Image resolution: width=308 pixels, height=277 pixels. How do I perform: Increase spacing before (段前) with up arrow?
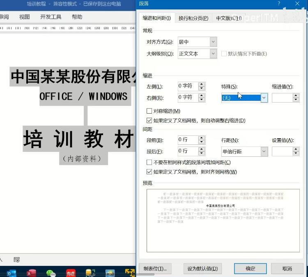click(202, 138)
